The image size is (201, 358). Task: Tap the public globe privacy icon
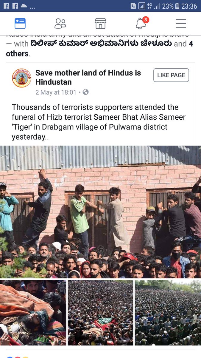click(x=85, y=92)
